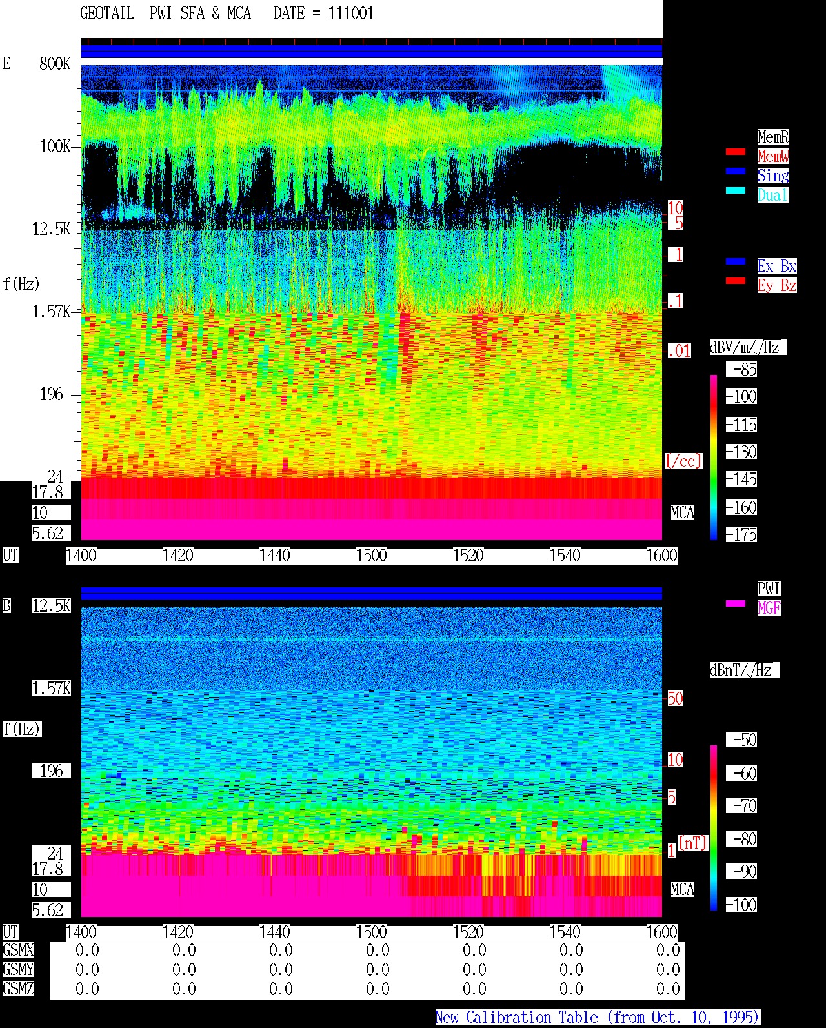This screenshot has width=826, height=1028.
Task: Click the New Calibration Table link
Action: [x=598, y=1017]
